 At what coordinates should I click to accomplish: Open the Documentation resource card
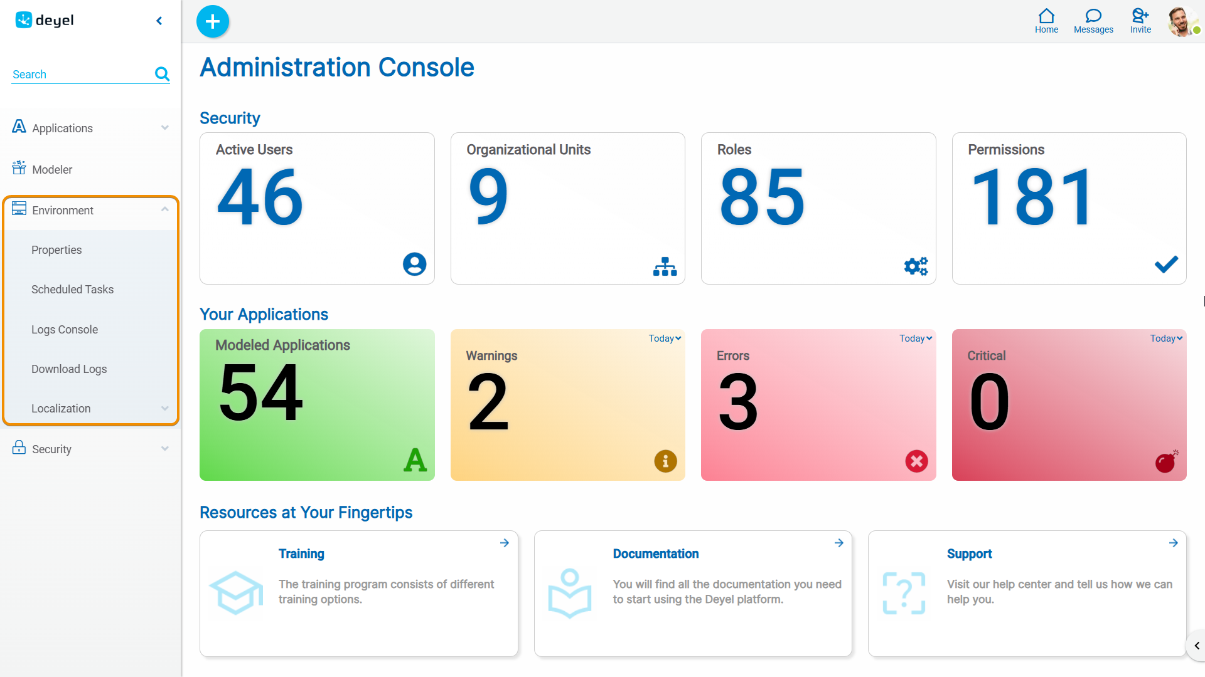click(693, 593)
